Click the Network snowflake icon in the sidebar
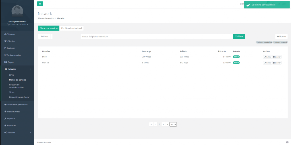 tap(6, 69)
